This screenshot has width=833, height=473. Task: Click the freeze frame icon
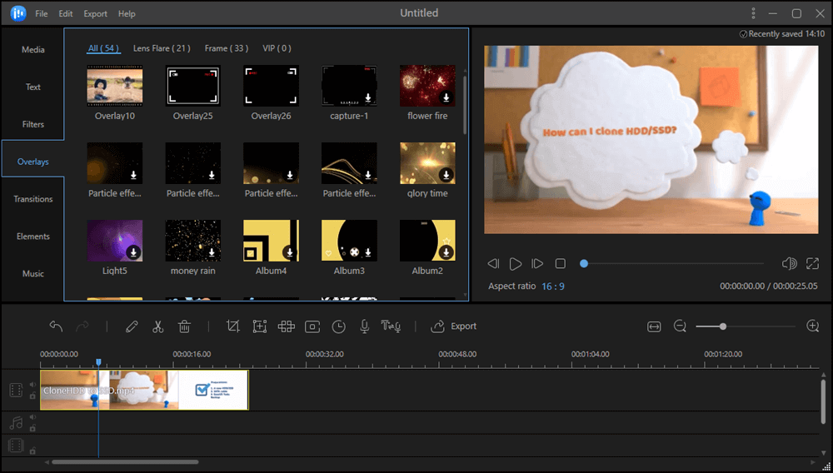coord(312,326)
